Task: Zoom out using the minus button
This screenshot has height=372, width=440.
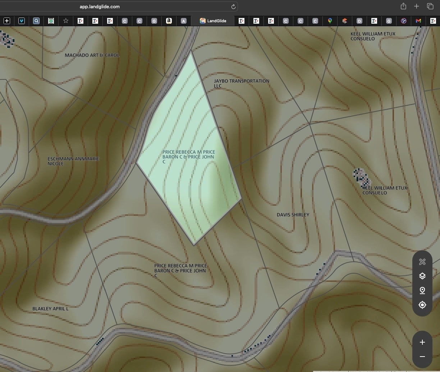Action: 422,357
